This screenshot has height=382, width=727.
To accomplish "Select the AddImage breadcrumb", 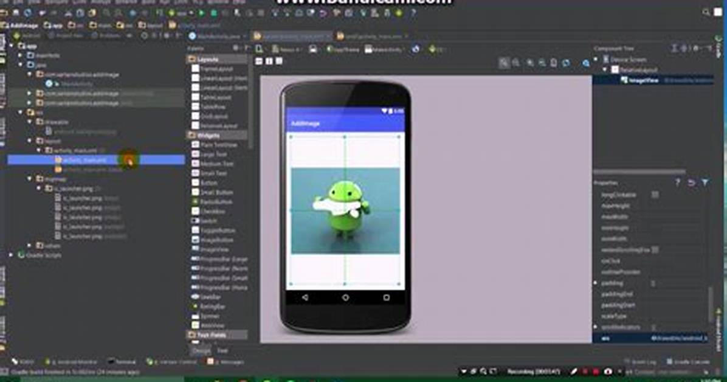I will coord(19,25).
